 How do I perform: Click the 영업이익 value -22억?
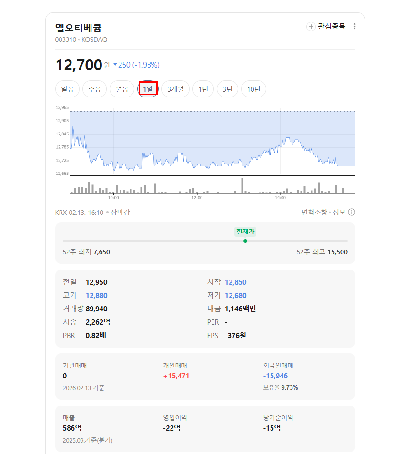click(171, 428)
